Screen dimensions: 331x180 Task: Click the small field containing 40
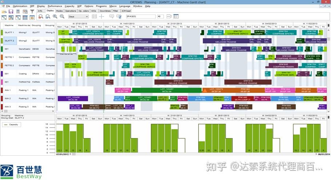coord(160,16)
